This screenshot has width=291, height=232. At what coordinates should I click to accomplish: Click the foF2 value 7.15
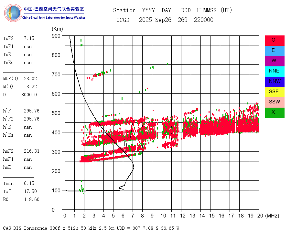point(29,38)
